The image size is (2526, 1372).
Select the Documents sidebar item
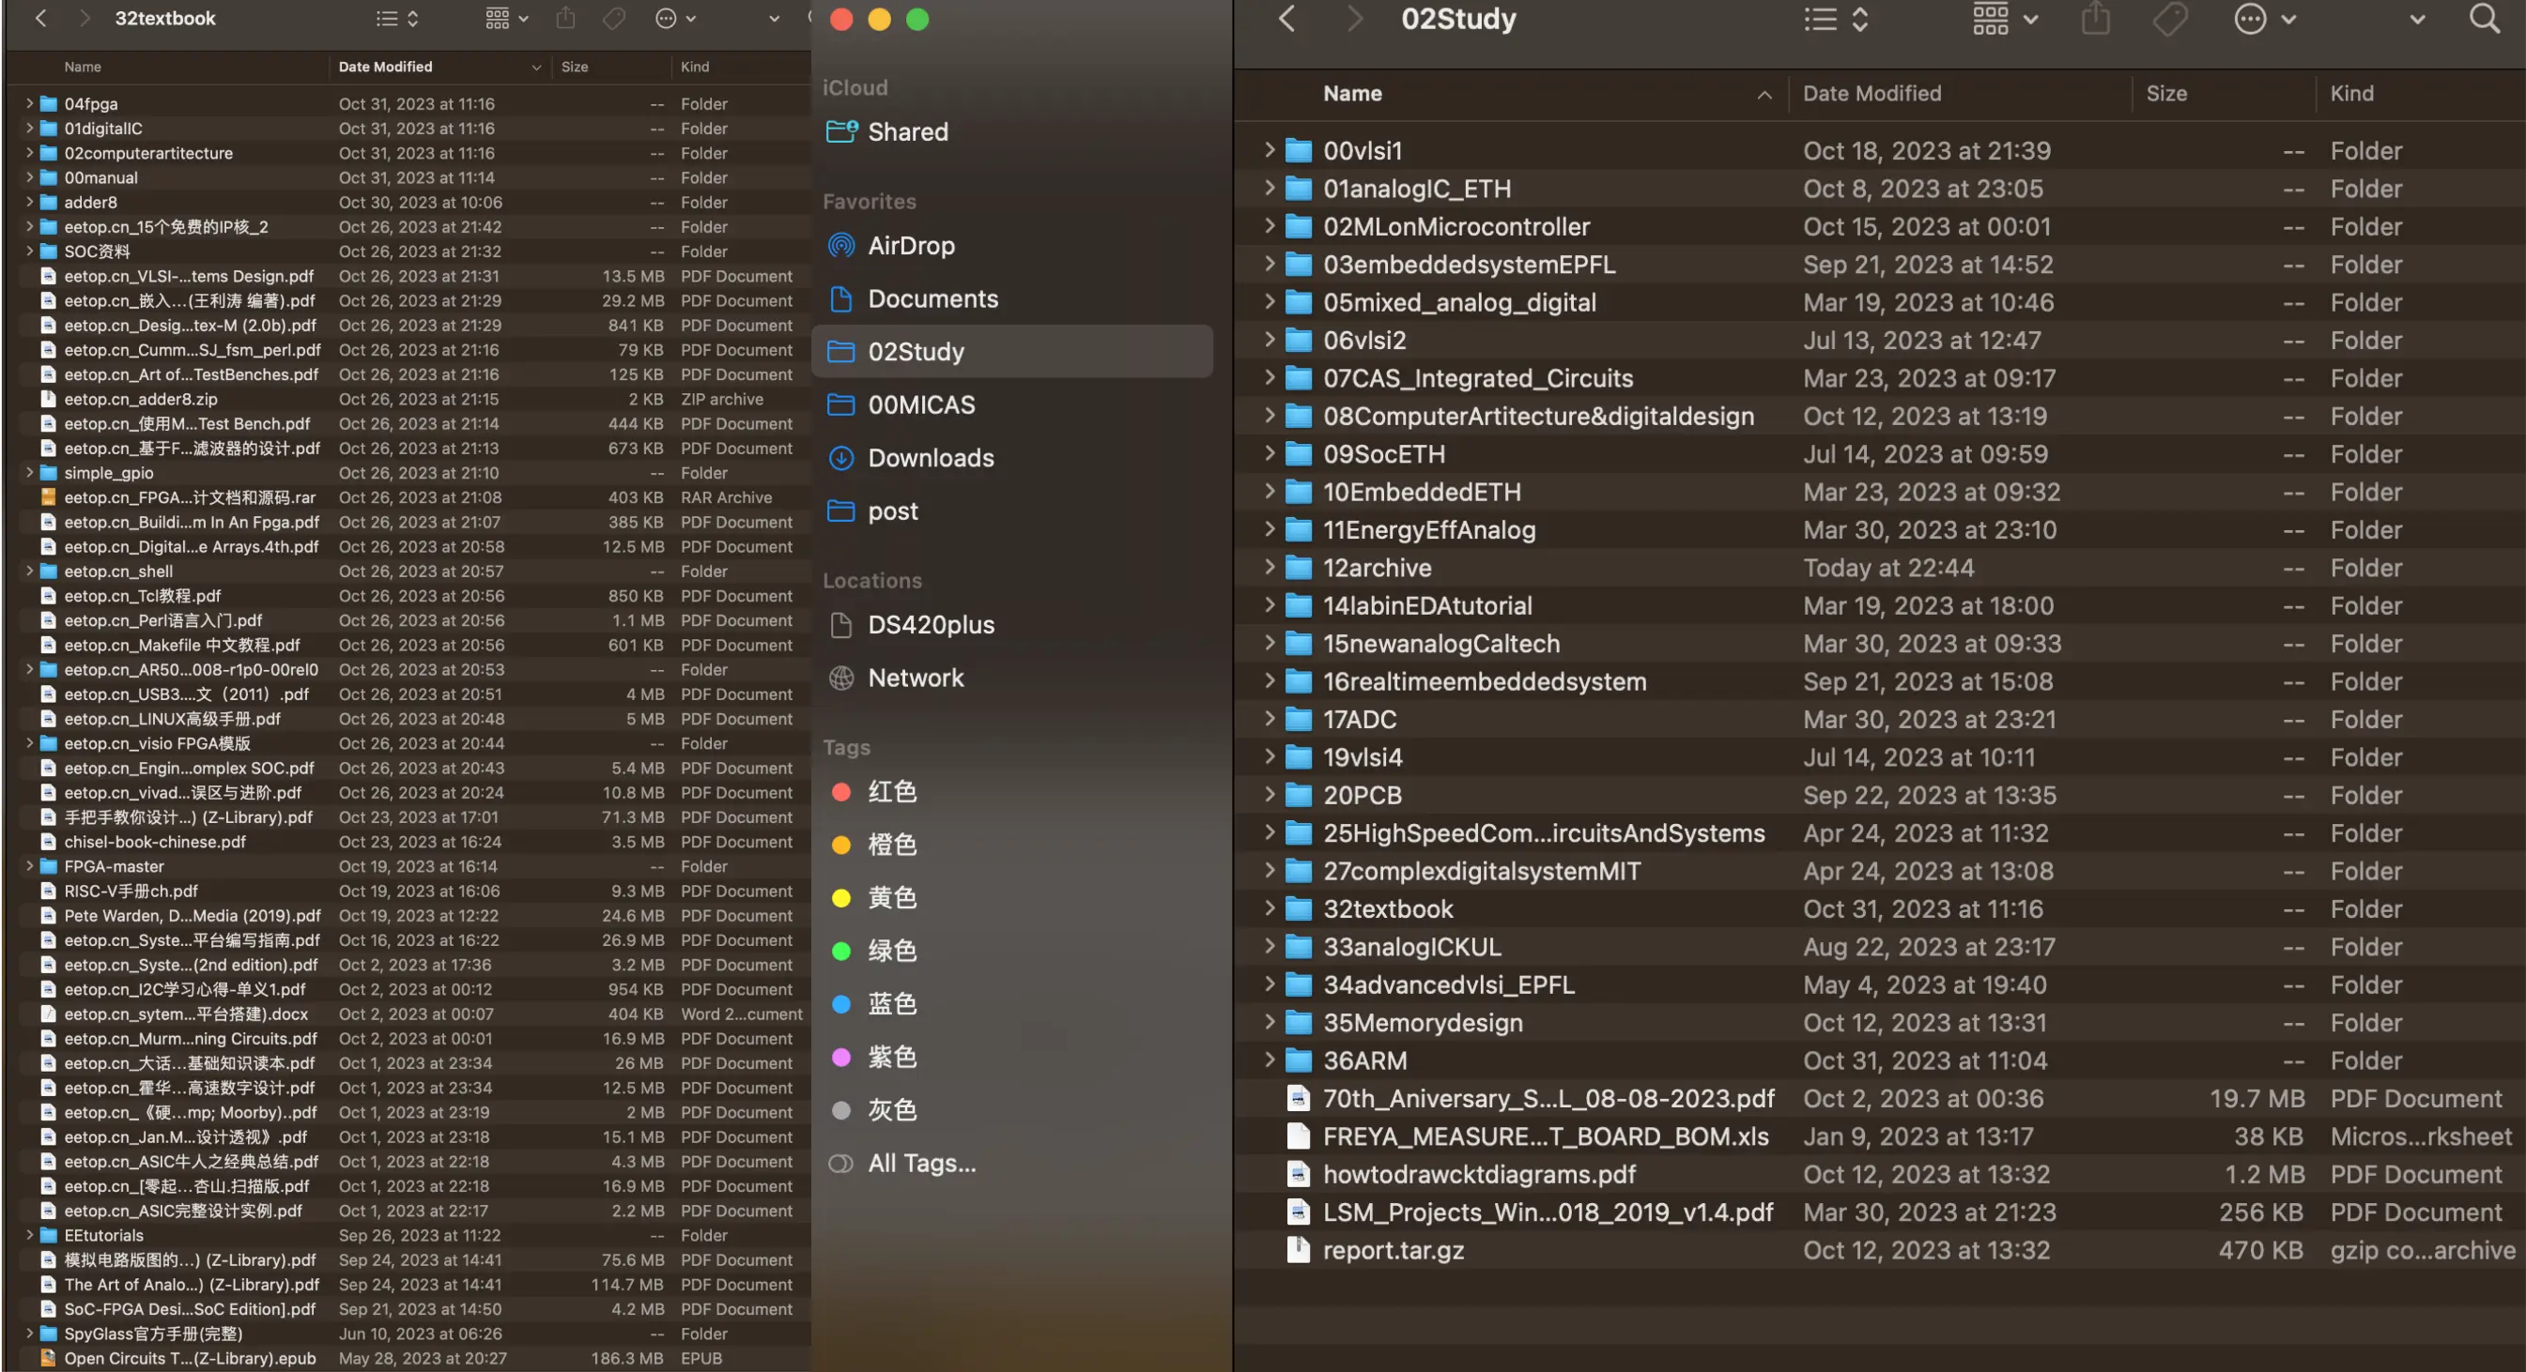tap(932, 299)
